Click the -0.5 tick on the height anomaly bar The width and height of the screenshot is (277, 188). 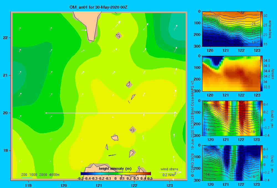click(x=81, y=179)
